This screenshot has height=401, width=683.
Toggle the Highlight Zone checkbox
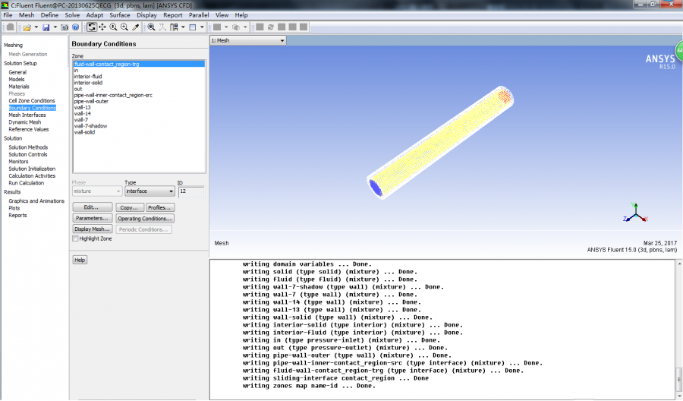(x=75, y=238)
